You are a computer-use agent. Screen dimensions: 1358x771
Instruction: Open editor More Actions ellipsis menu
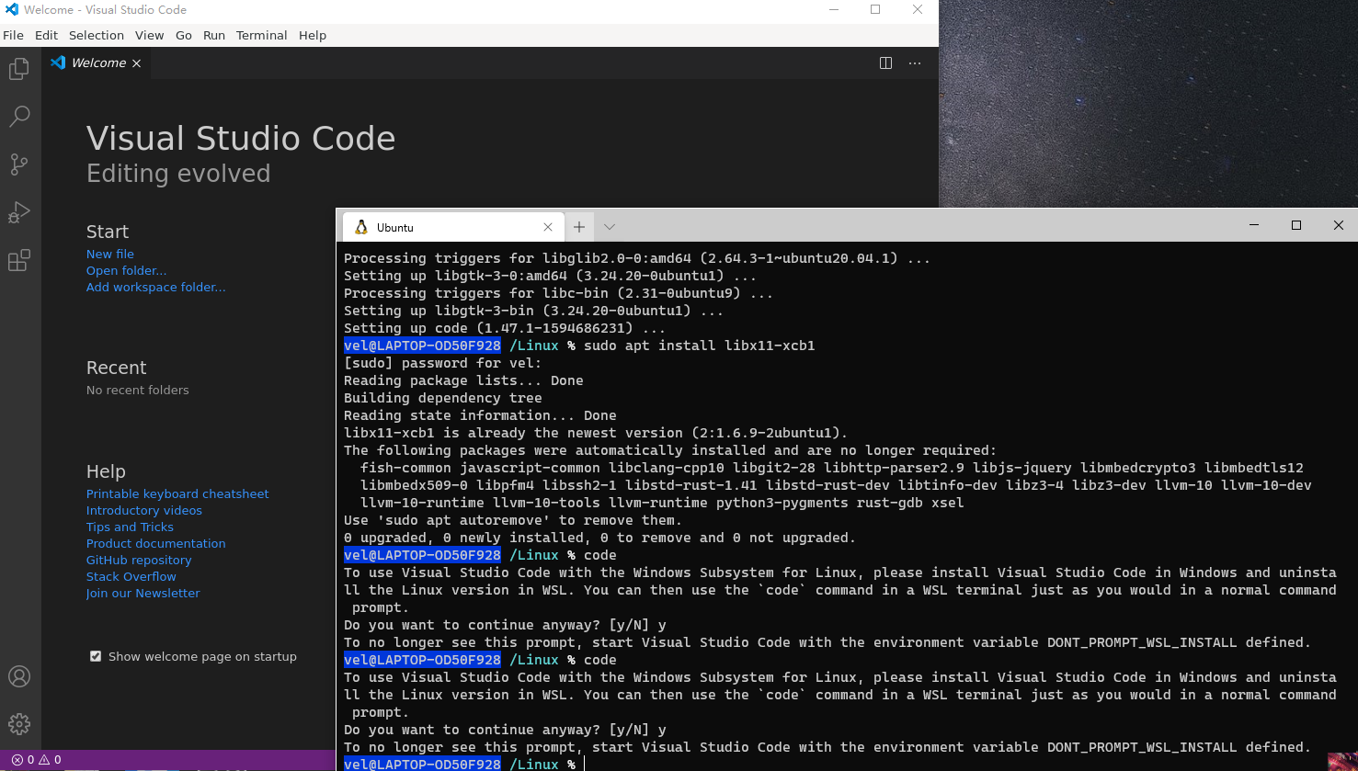click(x=915, y=62)
